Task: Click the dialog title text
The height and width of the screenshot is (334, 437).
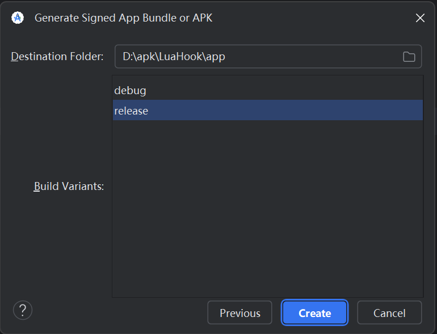Action: (123, 18)
